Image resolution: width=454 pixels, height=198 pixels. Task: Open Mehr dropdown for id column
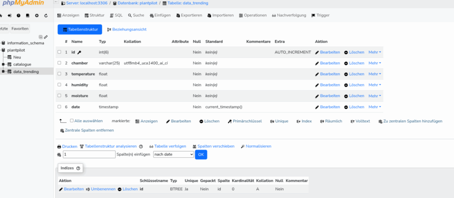375,52
